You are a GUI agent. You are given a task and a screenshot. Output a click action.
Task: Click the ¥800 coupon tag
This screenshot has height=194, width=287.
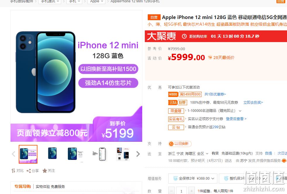pos(173,94)
